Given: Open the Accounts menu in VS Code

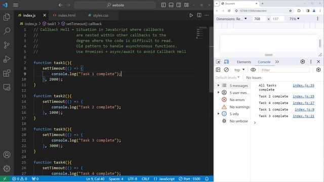Looking at the screenshot, I should (x=7, y=155).
